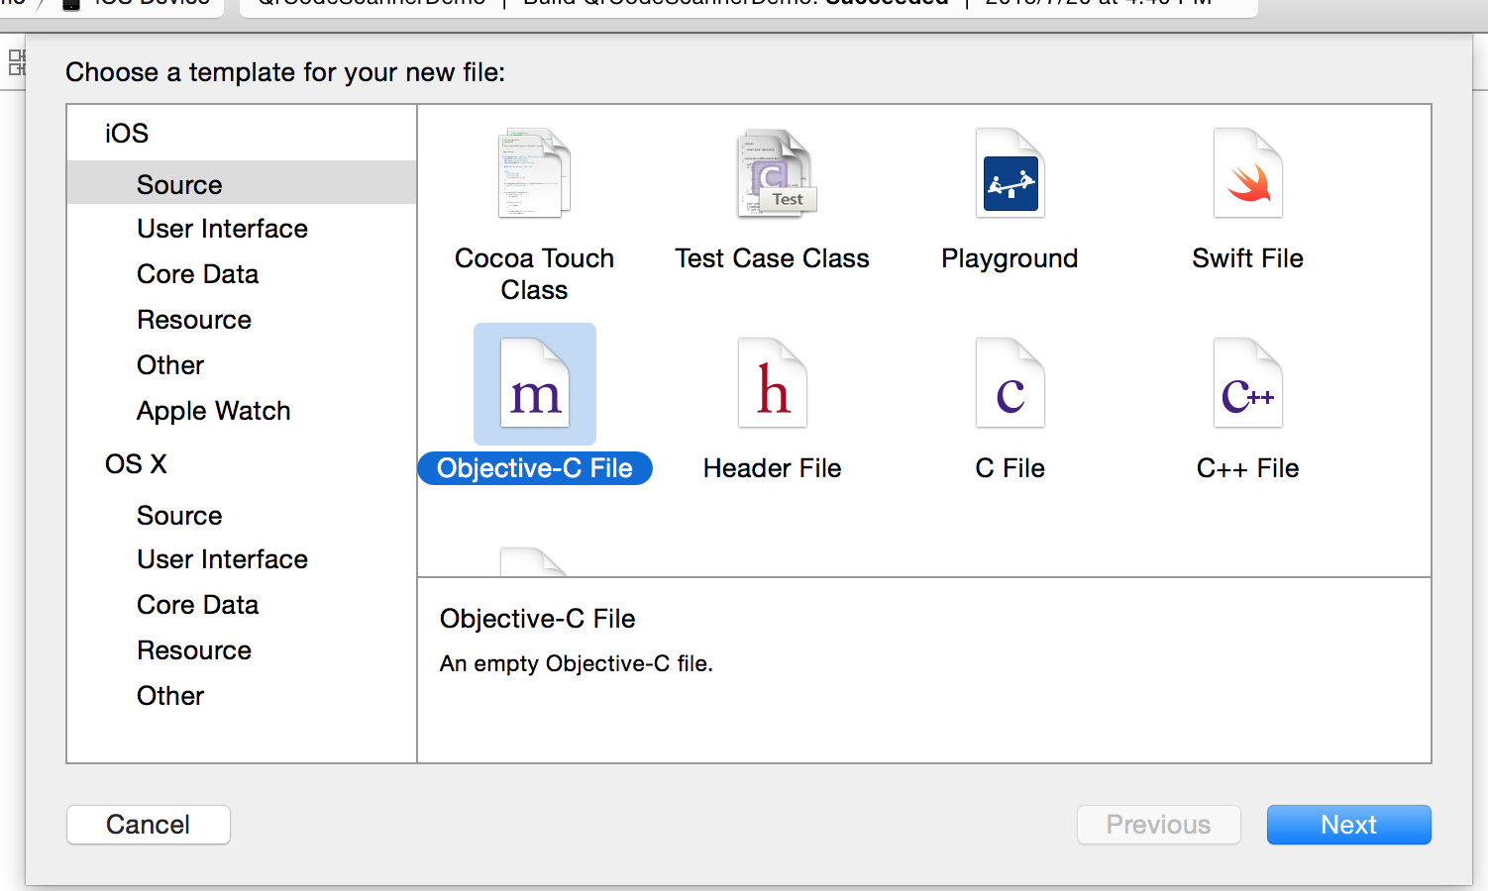
Task: Select the C File template icon
Action: (x=1010, y=383)
